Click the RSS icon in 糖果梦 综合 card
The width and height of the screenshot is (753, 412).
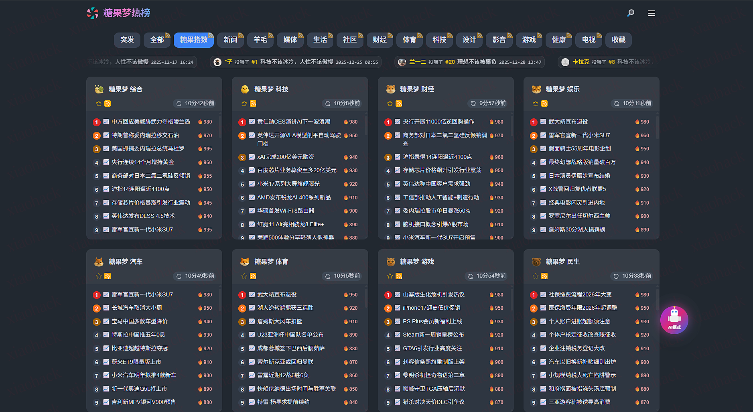pos(108,104)
